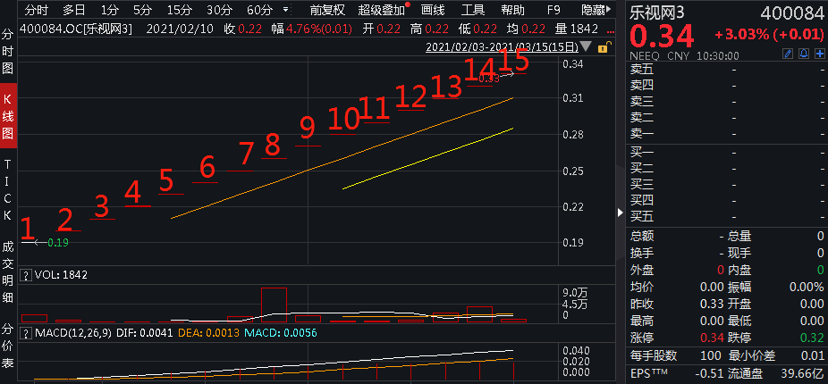Click the red ellipsis more-info icon
The height and width of the screenshot is (384, 828).
[609, 29]
